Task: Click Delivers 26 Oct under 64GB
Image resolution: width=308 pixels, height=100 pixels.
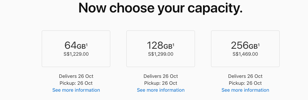Action: (76, 76)
